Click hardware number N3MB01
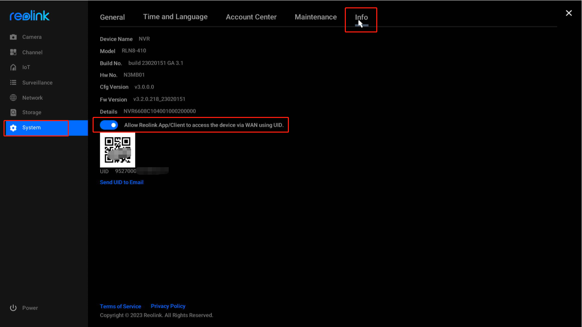Screen dimensions: 582x327 click(x=134, y=75)
